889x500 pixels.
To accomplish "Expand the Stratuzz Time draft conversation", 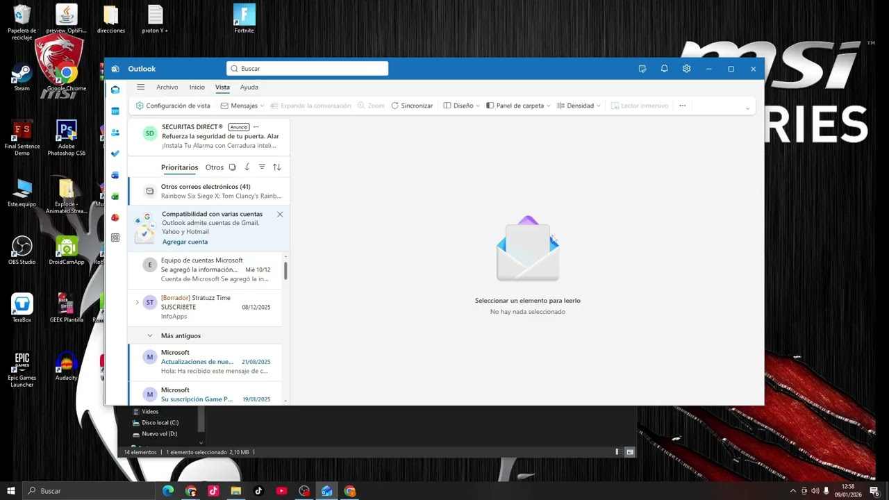I will [x=137, y=302].
